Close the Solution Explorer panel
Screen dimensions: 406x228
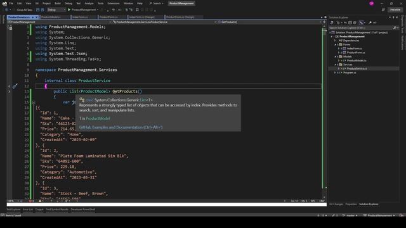coord(397,17)
